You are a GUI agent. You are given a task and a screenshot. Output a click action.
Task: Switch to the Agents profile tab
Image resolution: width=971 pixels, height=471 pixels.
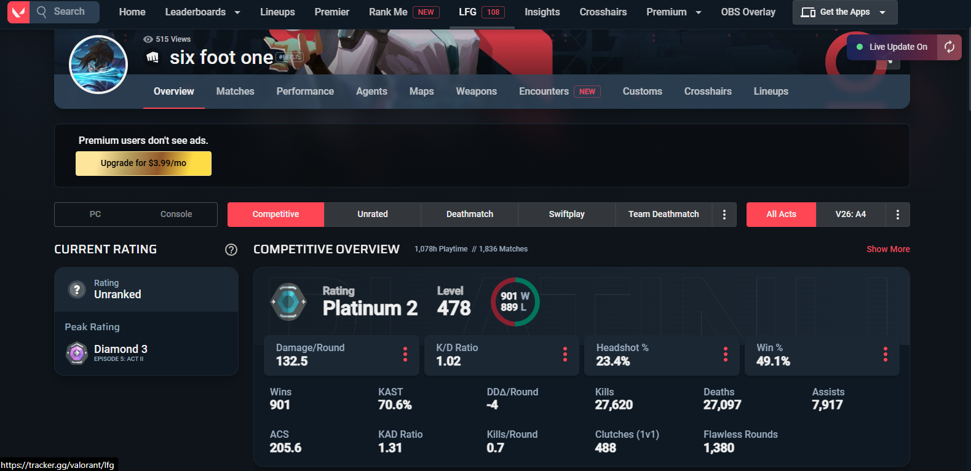tap(372, 92)
